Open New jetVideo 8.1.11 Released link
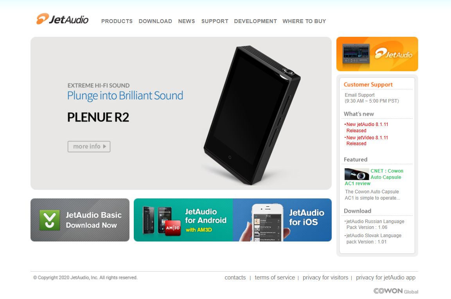 (x=367, y=140)
